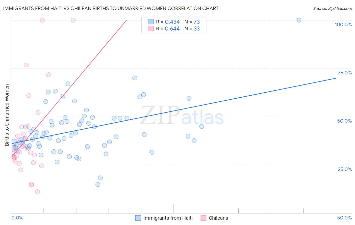The image size is (355, 225).
Task: Select the blue swatch beside R = 0.434
Action: tap(151, 22)
